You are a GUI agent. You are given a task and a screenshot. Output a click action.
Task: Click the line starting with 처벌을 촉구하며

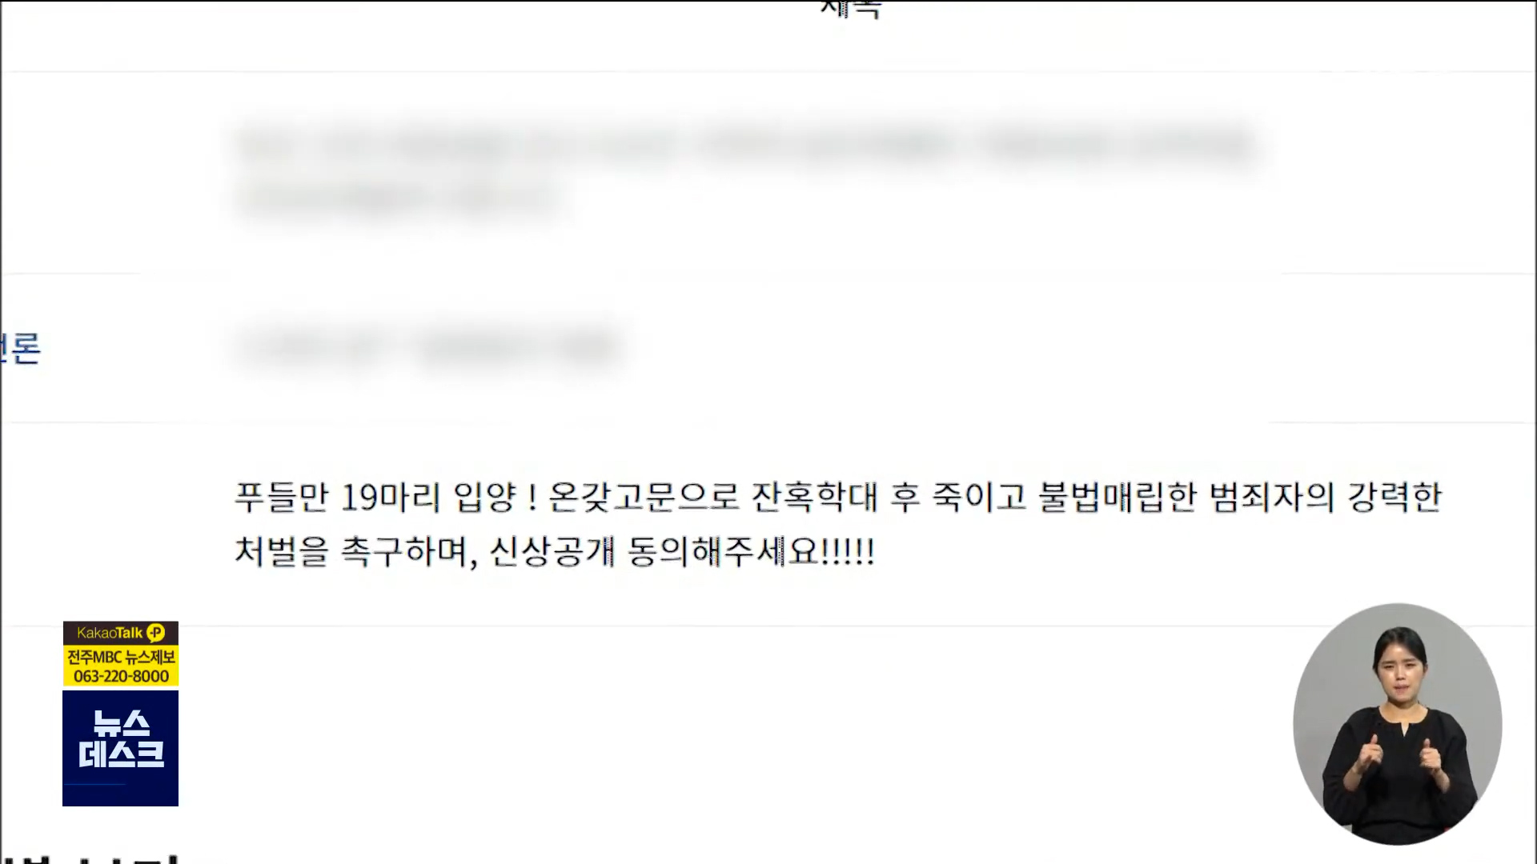tap(555, 551)
